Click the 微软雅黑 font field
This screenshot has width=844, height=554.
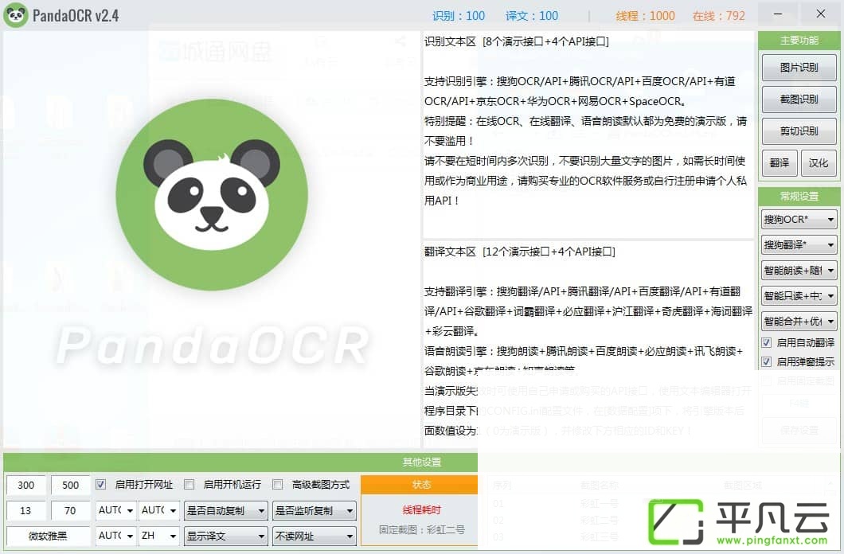click(x=48, y=536)
